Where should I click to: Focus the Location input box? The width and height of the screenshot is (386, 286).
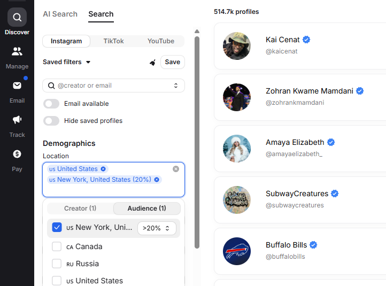coord(113,180)
